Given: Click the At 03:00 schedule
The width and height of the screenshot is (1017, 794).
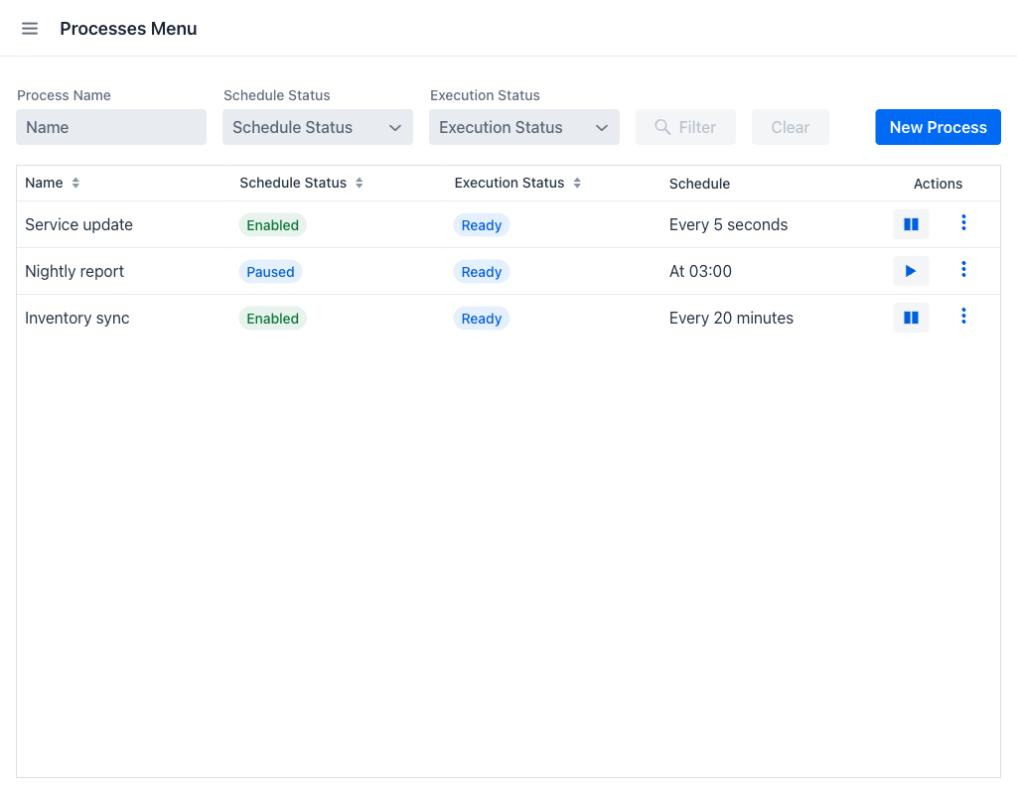Looking at the screenshot, I should [700, 272].
